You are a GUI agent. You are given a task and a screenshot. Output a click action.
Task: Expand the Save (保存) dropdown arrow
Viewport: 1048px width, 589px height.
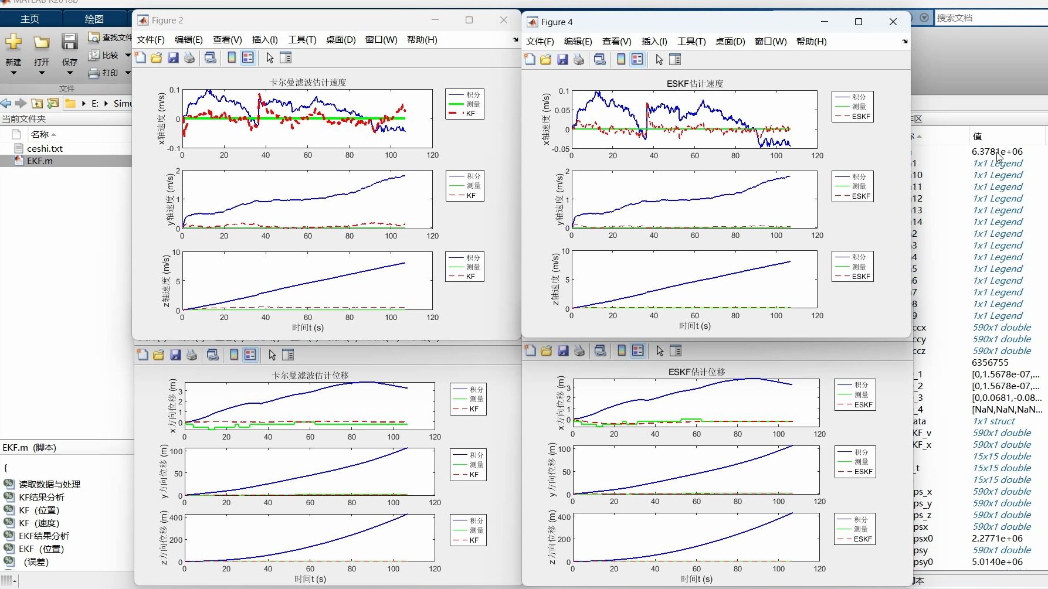[x=70, y=73]
